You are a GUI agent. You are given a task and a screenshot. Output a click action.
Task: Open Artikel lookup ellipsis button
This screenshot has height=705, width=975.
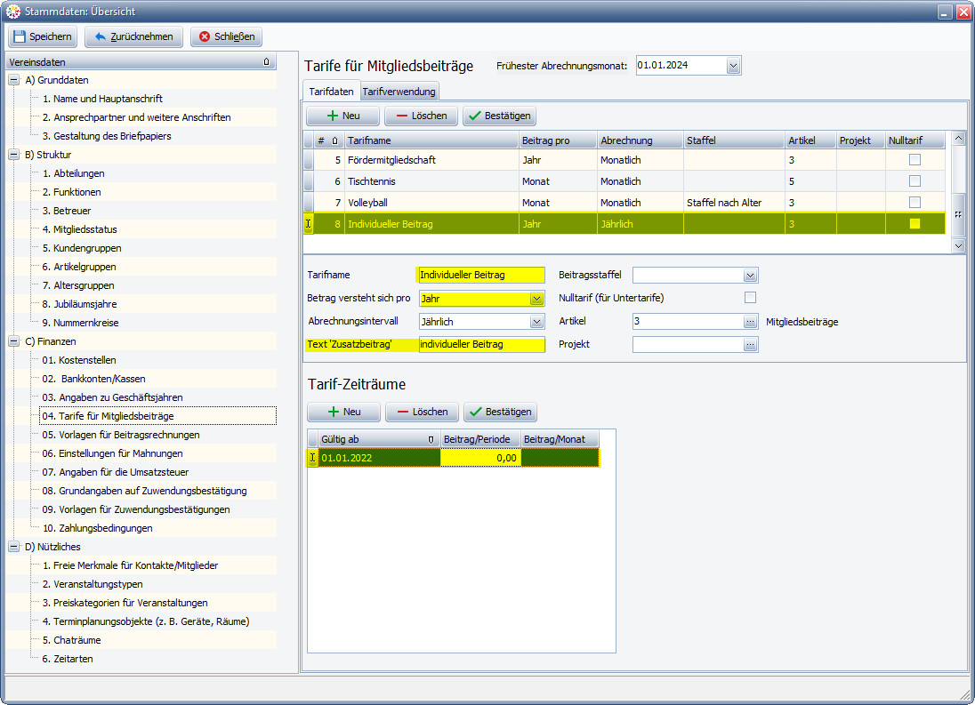pyautogui.click(x=751, y=322)
